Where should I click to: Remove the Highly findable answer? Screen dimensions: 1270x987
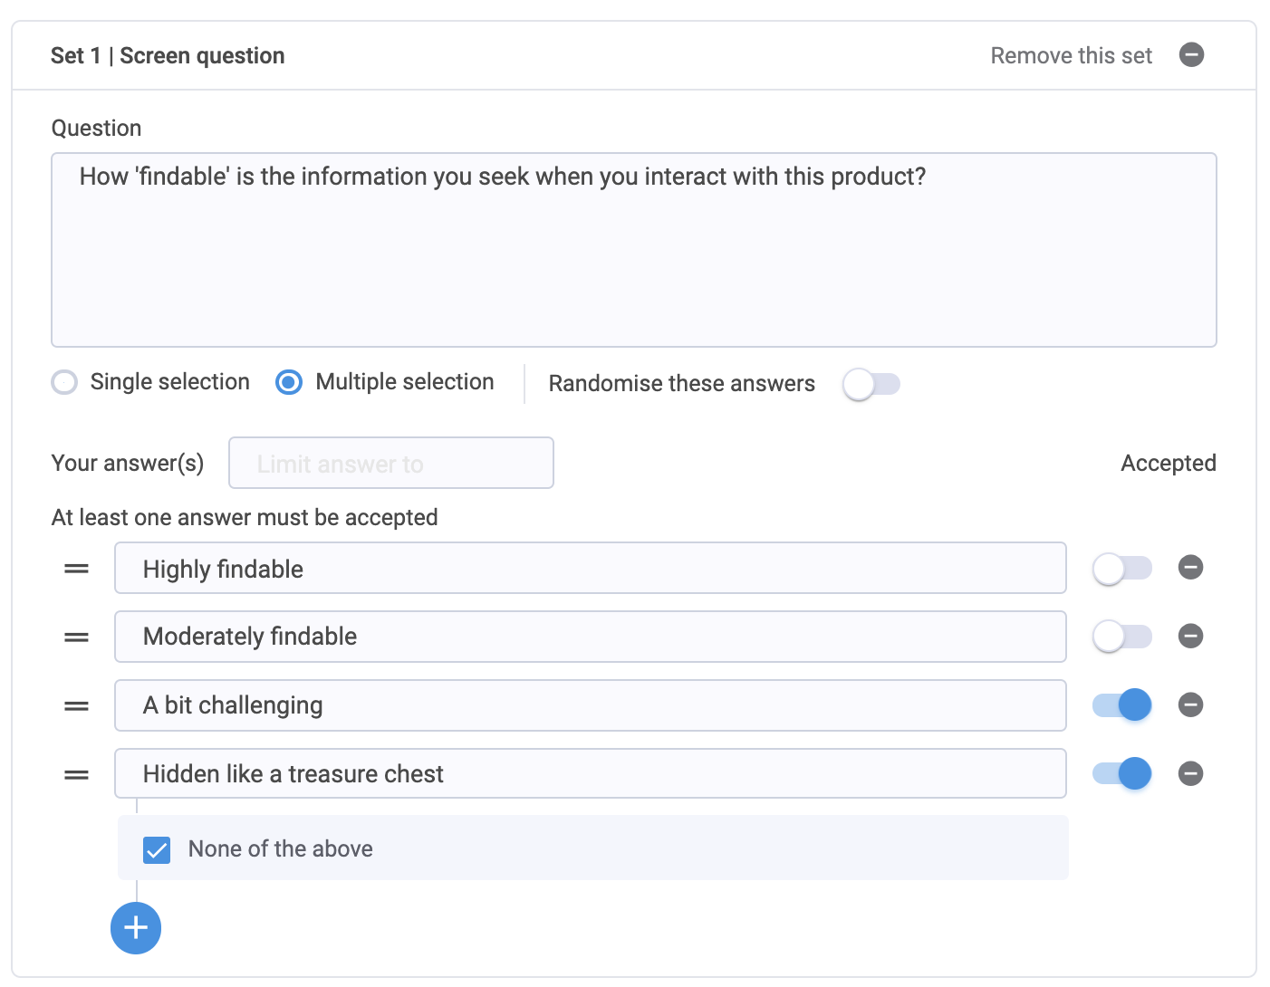pos(1190,568)
